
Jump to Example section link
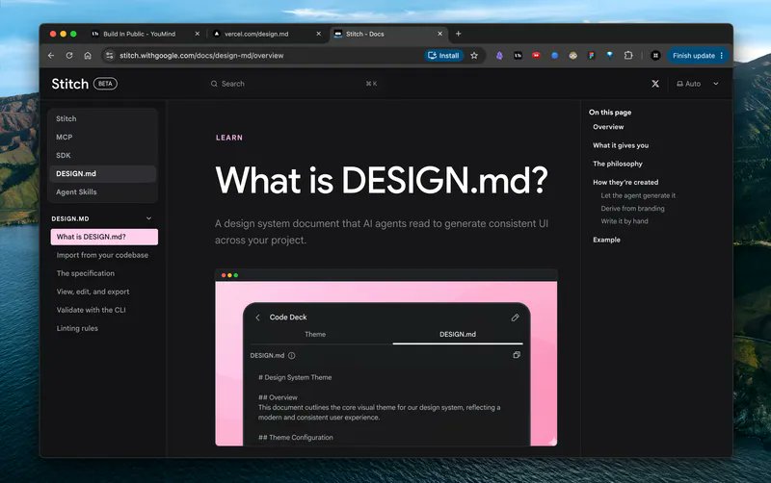tap(606, 240)
